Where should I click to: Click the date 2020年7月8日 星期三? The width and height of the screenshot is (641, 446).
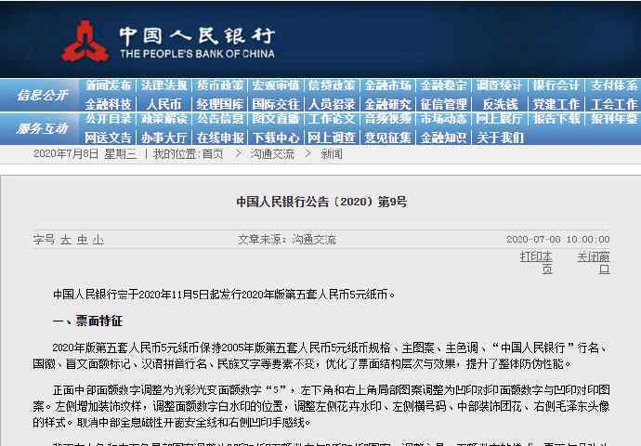click(x=85, y=154)
